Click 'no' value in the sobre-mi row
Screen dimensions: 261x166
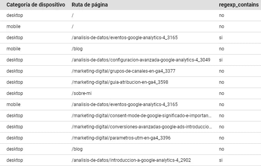pyautogui.click(x=221, y=93)
